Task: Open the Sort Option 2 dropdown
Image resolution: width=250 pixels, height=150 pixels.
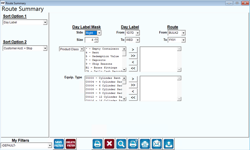Action: [x=45, y=48]
